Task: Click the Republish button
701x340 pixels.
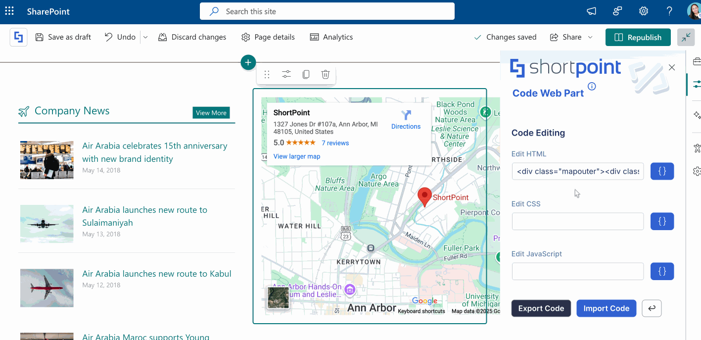Action: 638,37
